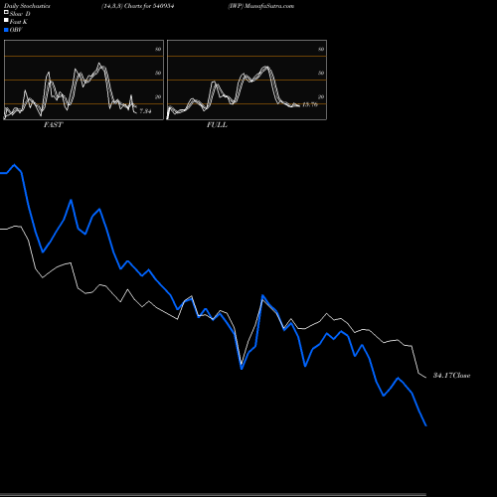Click the white Close line end point
Viewport: 497px width, 497px height.
(x=425, y=378)
